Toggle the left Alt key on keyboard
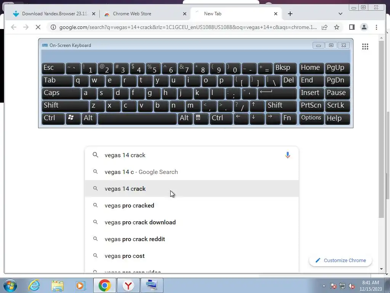The width and height of the screenshot is (390, 293). pyautogui.click(x=89, y=119)
